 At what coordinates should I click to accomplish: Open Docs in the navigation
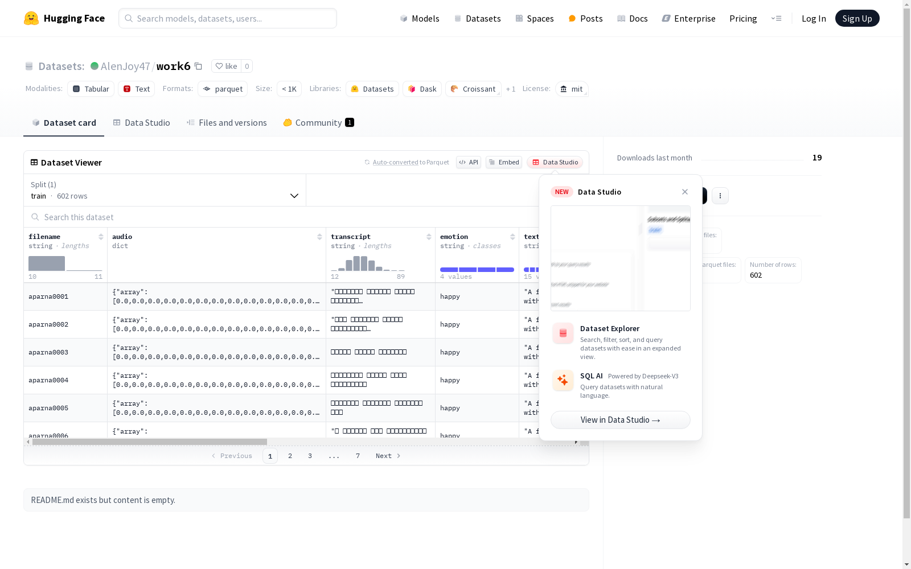tap(633, 18)
